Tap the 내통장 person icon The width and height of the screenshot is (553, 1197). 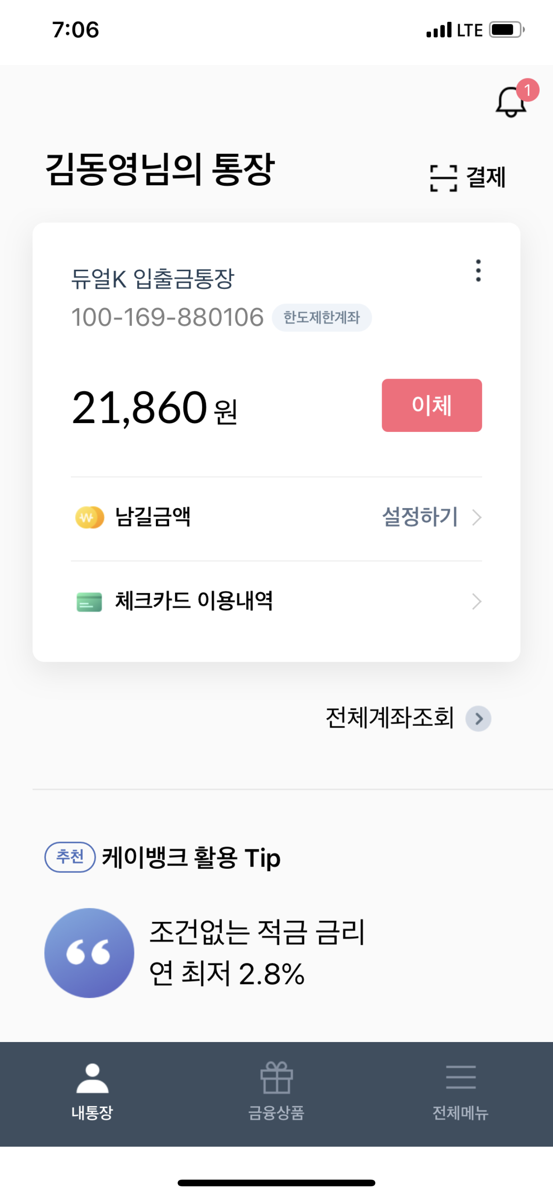[x=93, y=1078]
